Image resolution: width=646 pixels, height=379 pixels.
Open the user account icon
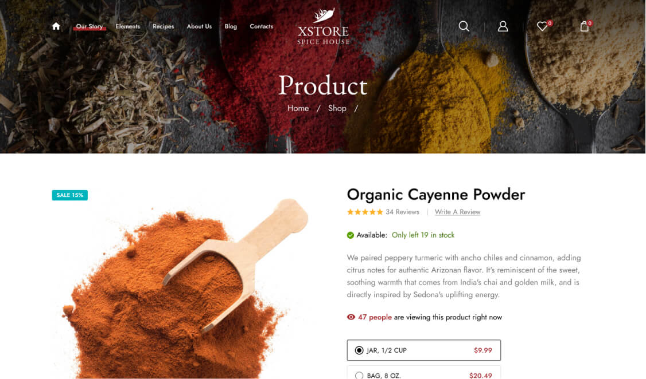503,26
